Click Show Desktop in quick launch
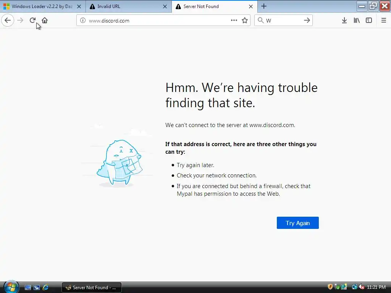 tap(27, 288)
